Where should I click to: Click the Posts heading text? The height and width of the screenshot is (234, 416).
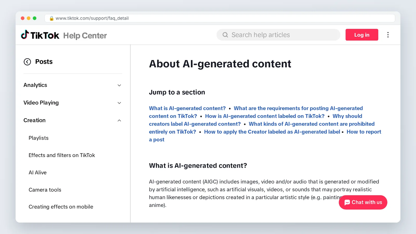click(44, 62)
